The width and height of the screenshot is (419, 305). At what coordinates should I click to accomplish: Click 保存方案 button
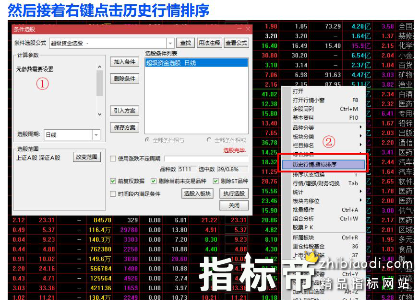tap(124, 127)
